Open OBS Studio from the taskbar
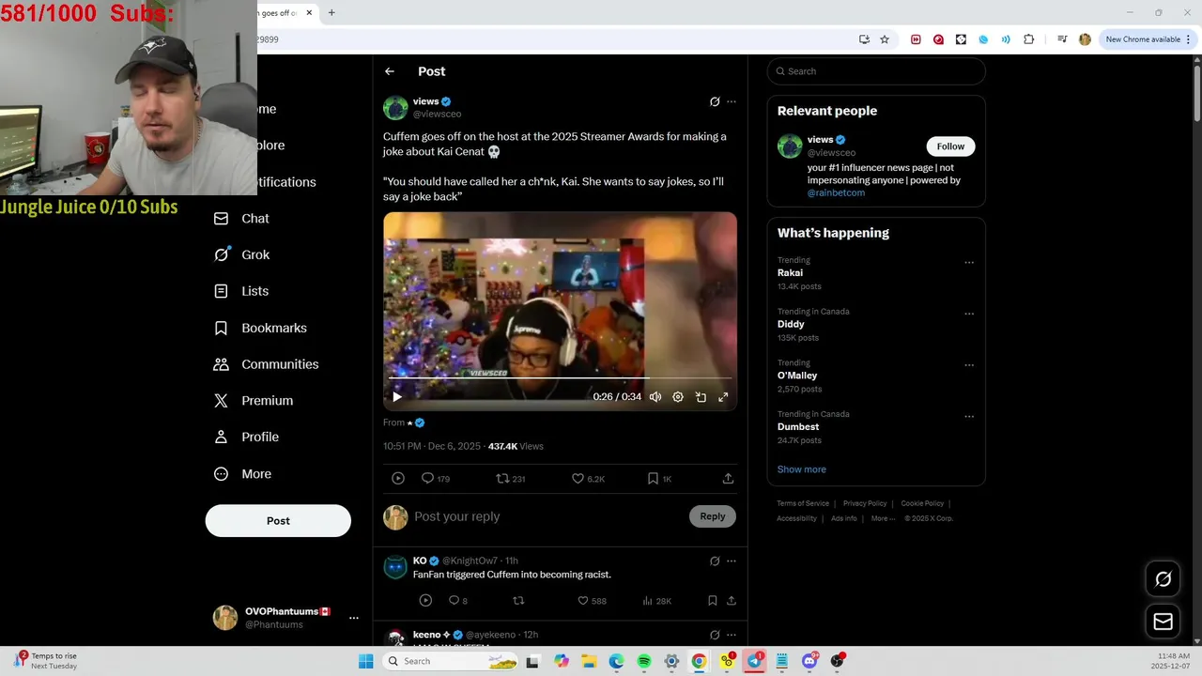Screen dimensions: 1202x676 (837, 662)
